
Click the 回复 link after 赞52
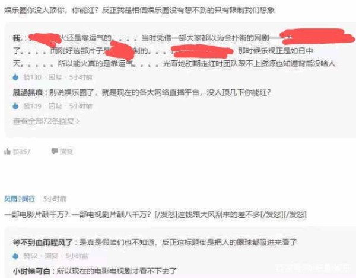tap(51, 256)
